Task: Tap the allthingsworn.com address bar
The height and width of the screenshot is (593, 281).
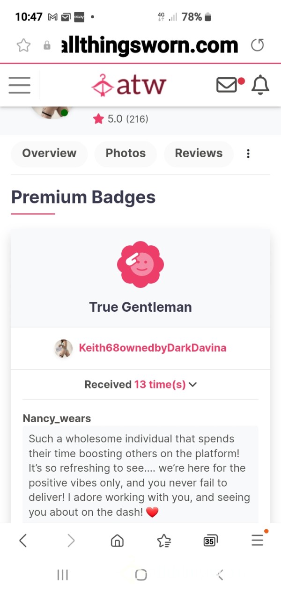Action: 150,45
